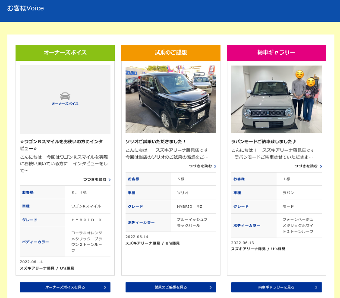This screenshot has width=340, height=298.
Task: Click the Lapin delivery photo
Action: click(x=277, y=99)
